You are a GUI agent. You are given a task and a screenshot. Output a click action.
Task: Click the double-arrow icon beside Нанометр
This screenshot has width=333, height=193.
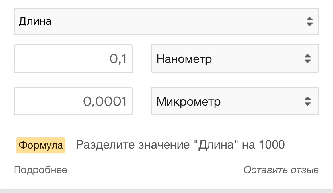pyautogui.click(x=307, y=59)
